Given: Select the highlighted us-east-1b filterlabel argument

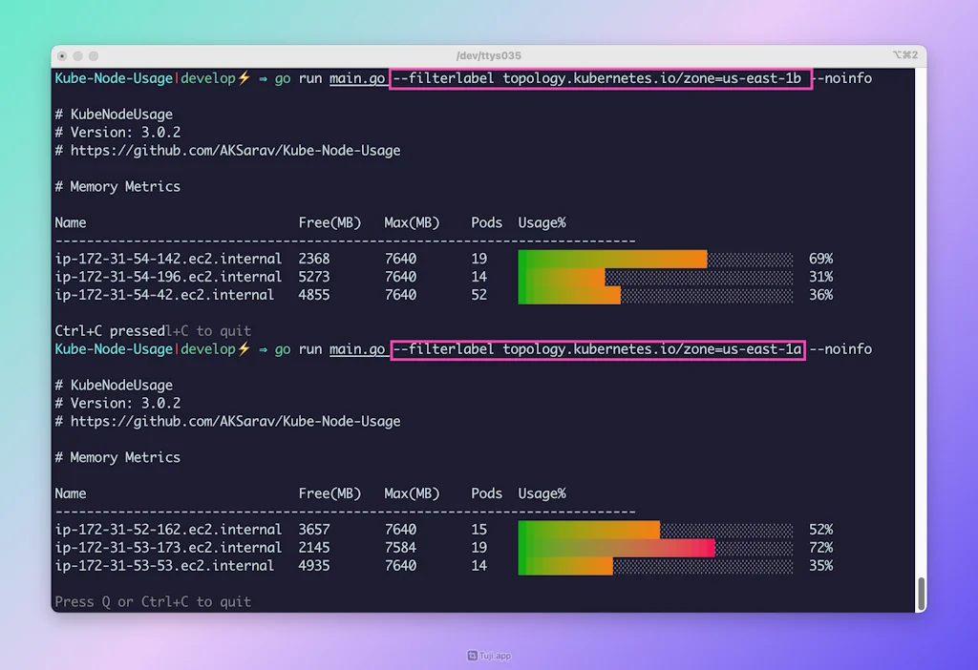Looking at the screenshot, I should point(600,78).
